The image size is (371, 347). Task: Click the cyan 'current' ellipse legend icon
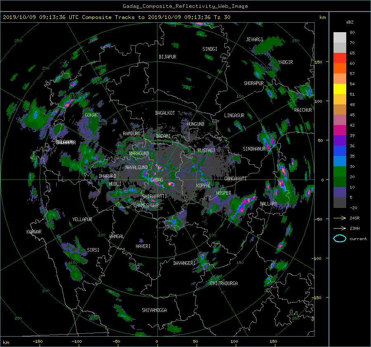pyautogui.click(x=340, y=238)
